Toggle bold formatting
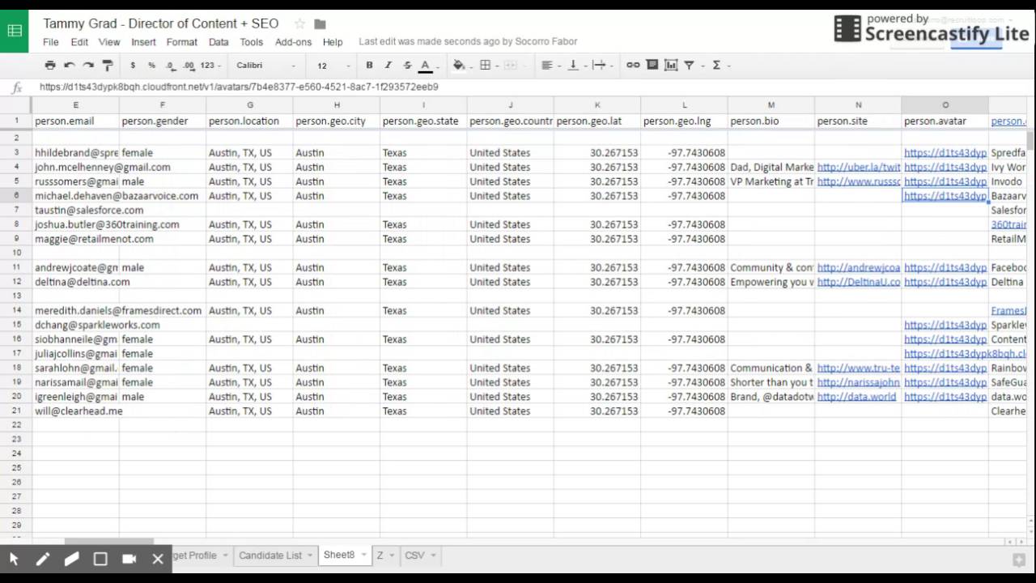This screenshot has height=583, width=1036. click(x=369, y=65)
